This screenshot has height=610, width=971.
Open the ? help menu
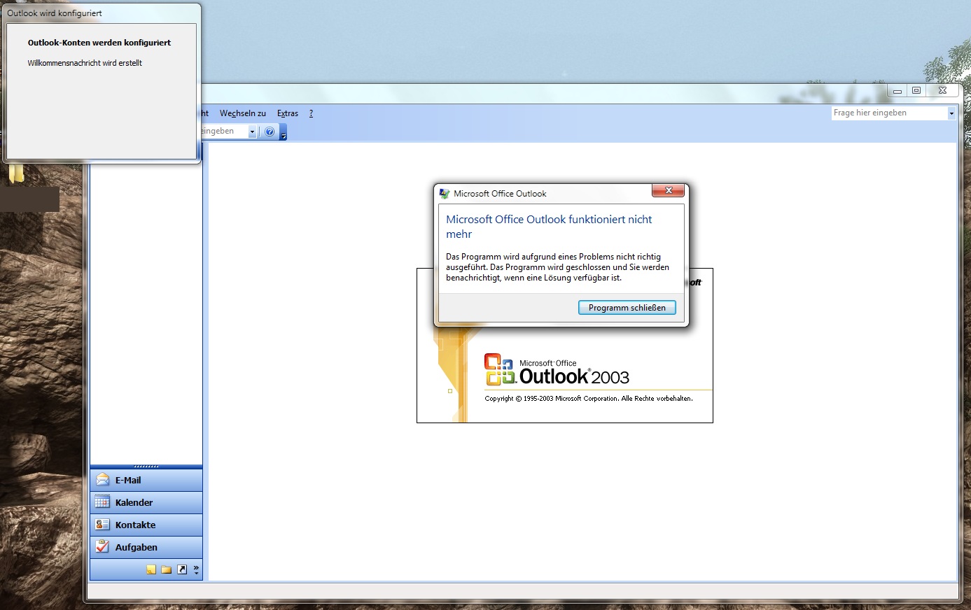point(311,113)
